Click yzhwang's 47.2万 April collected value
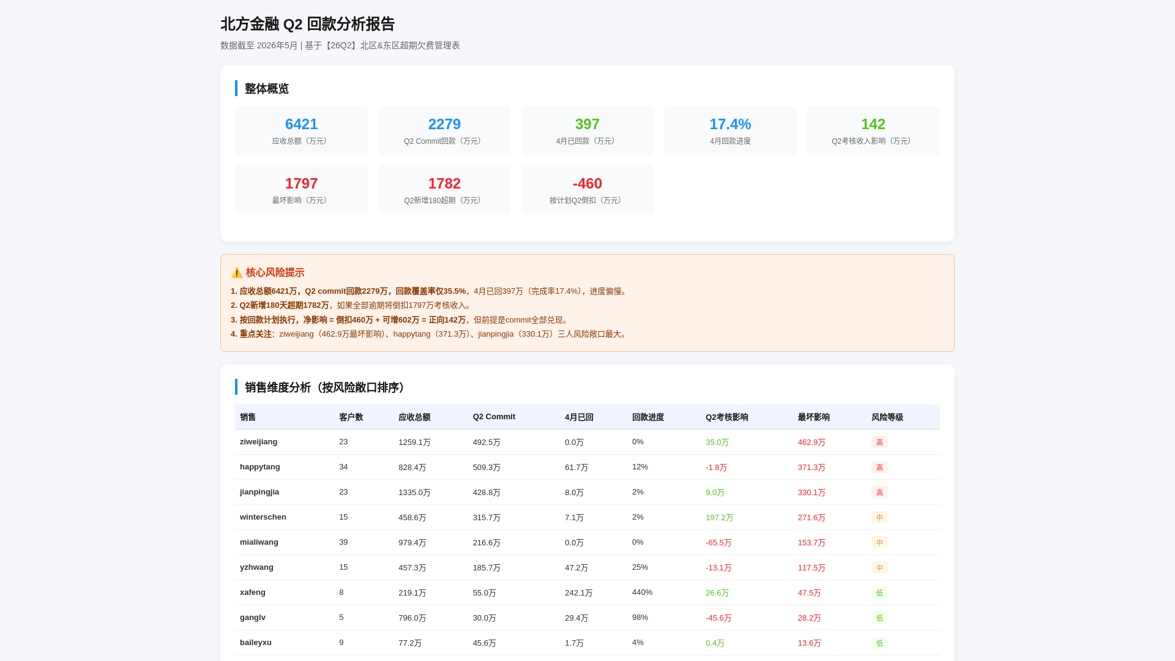Image resolution: width=1175 pixels, height=661 pixels. click(576, 567)
